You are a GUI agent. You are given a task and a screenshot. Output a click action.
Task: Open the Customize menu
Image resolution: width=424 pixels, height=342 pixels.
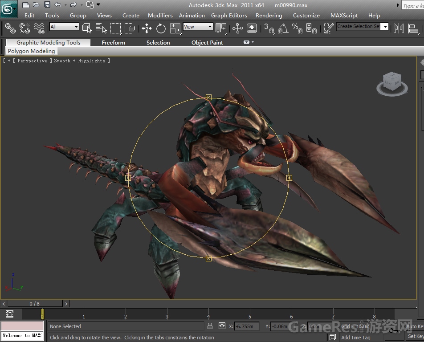pos(306,16)
